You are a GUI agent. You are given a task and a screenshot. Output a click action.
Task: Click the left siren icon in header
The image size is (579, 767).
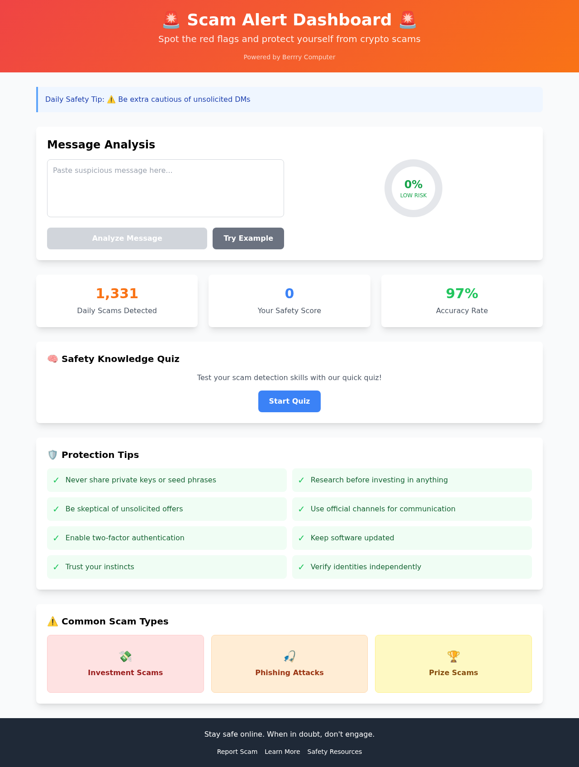tap(171, 20)
